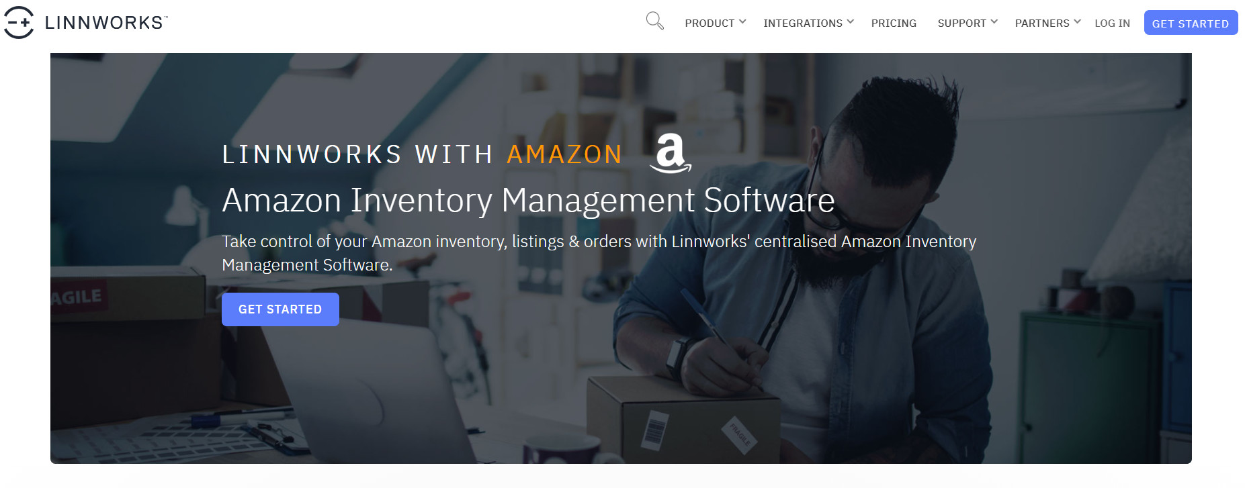This screenshot has height=488, width=1245.
Task: Click the white Amazon logo icon
Action: [x=671, y=153]
